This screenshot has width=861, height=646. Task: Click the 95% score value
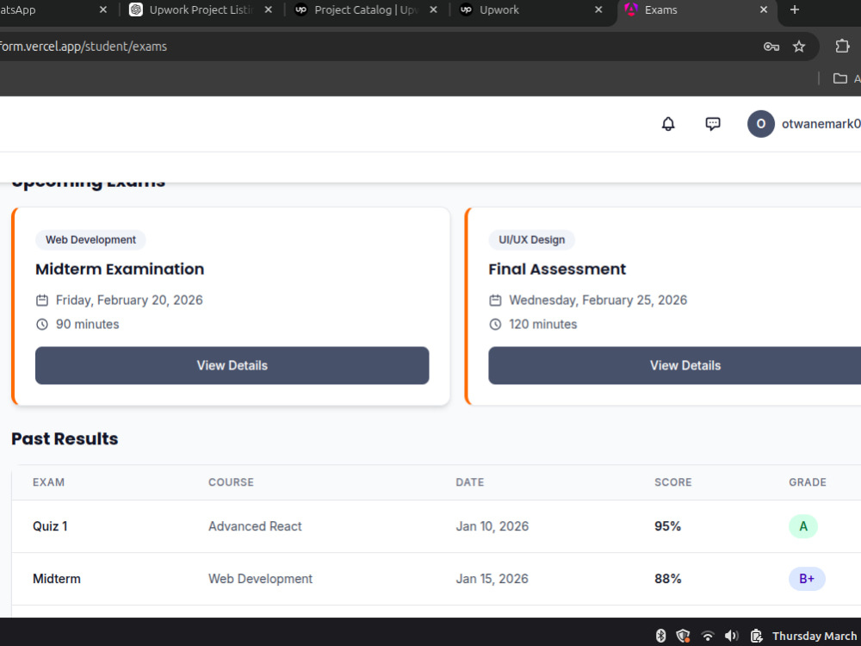[x=668, y=526]
